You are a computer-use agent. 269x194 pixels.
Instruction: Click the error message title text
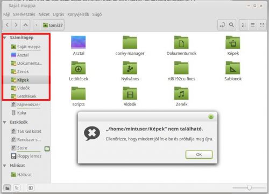[x=154, y=129]
